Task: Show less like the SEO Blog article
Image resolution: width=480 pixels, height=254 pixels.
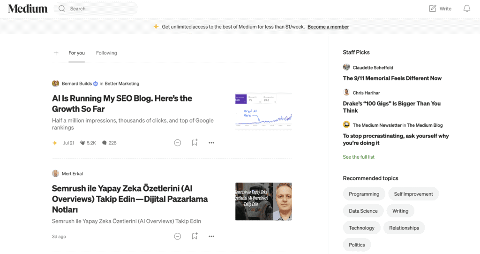Action: point(178,143)
